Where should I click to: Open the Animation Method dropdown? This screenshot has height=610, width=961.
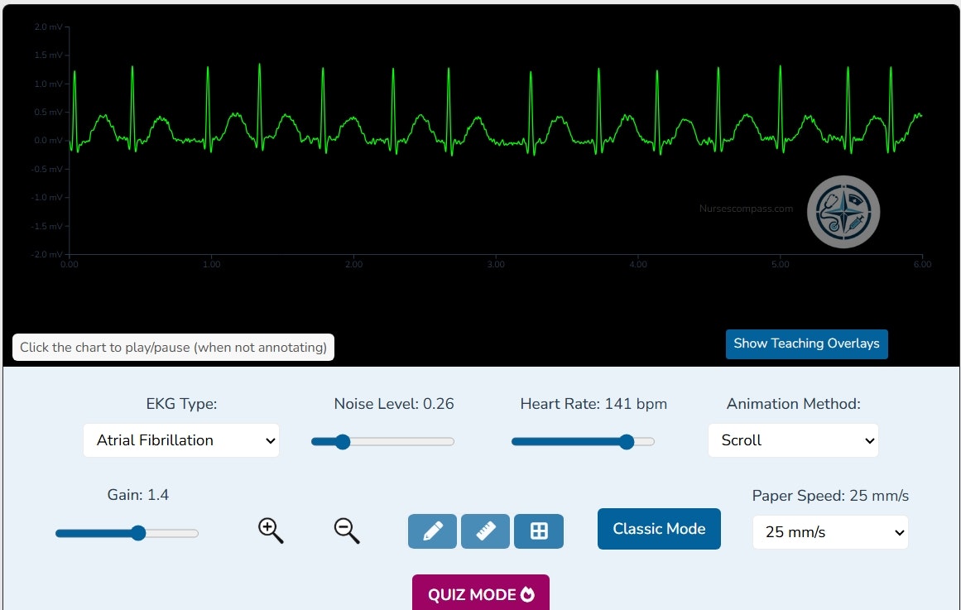coord(792,440)
